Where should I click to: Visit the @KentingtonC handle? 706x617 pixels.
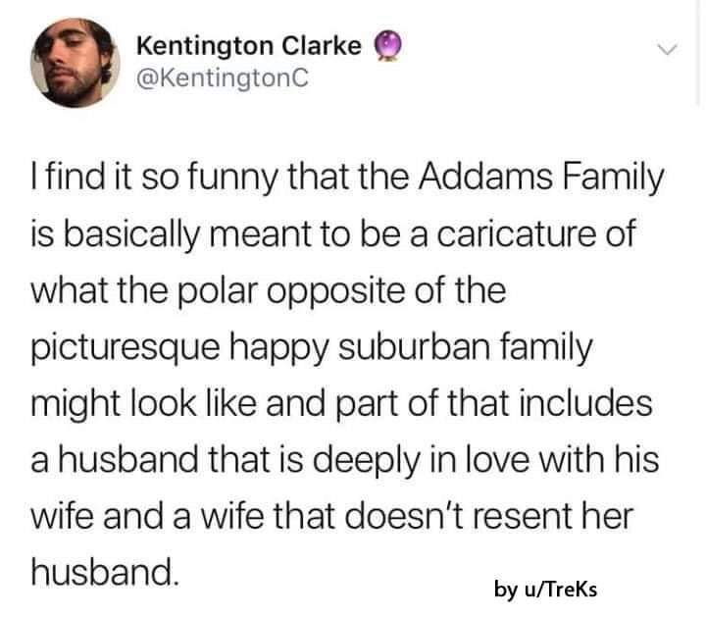pyautogui.click(x=223, y=78)
